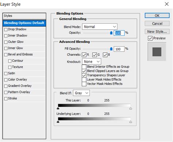Uncheck Blend Clipped Layers as Group
Viewport: 173px width, 142px height.
(x=84, y=71)
